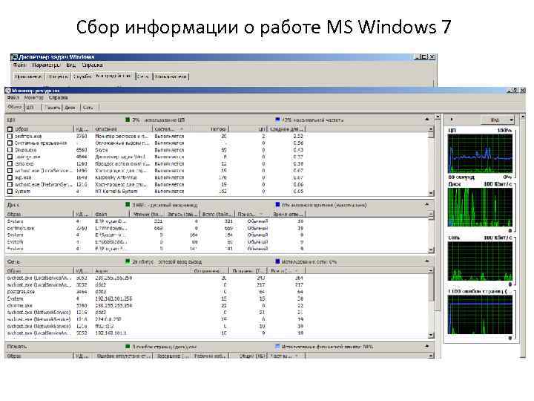Sort disk table by Файл column
This screenshot has height=401, width=534.
tap(111, 214)
